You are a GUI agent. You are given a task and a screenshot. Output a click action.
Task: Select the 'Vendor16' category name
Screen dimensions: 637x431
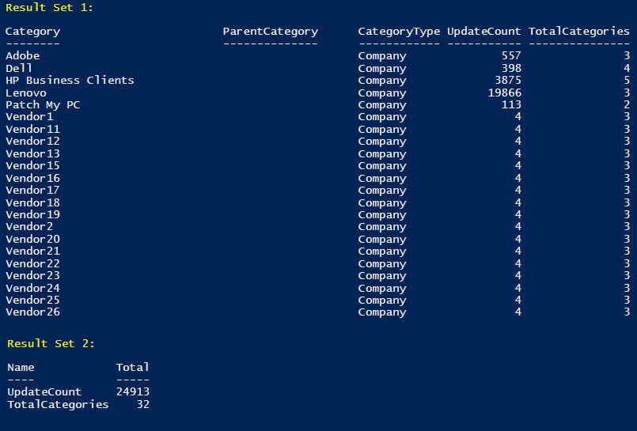32,178
